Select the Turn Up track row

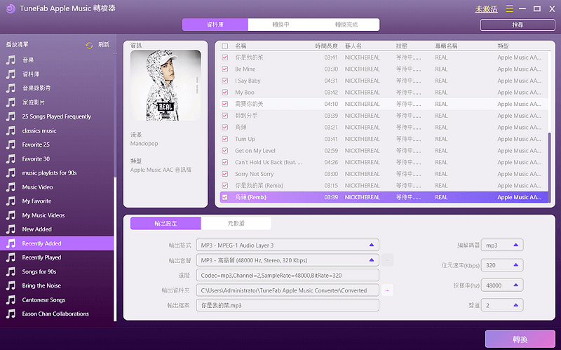[x=384, y=139]
